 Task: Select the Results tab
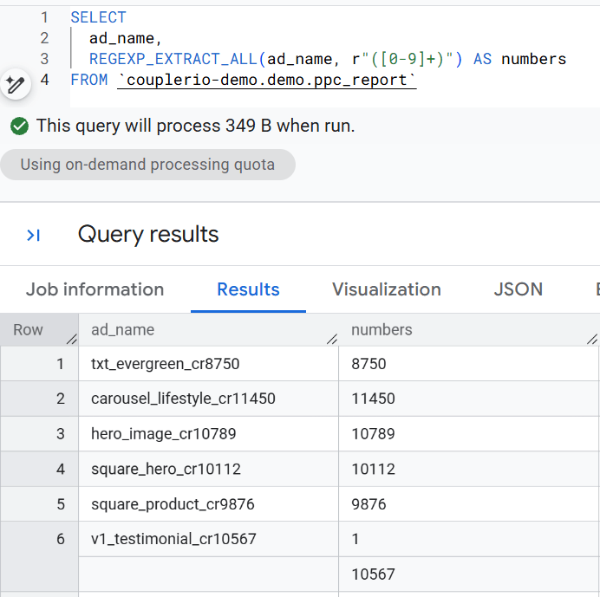(x=248, y=289)
